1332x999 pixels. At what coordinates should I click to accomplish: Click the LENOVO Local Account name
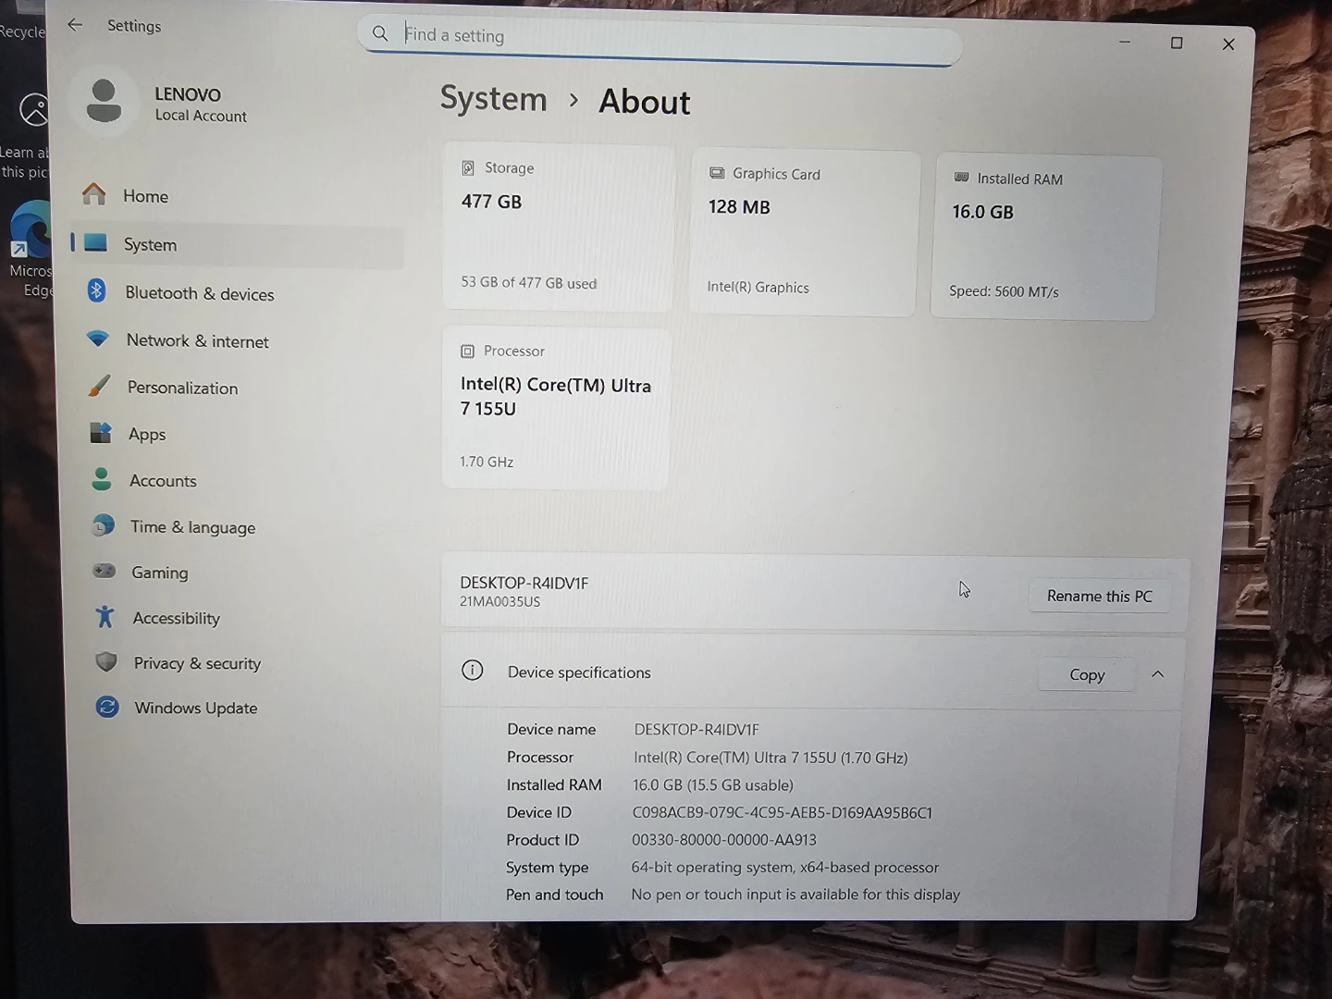[x=201, y=104]
